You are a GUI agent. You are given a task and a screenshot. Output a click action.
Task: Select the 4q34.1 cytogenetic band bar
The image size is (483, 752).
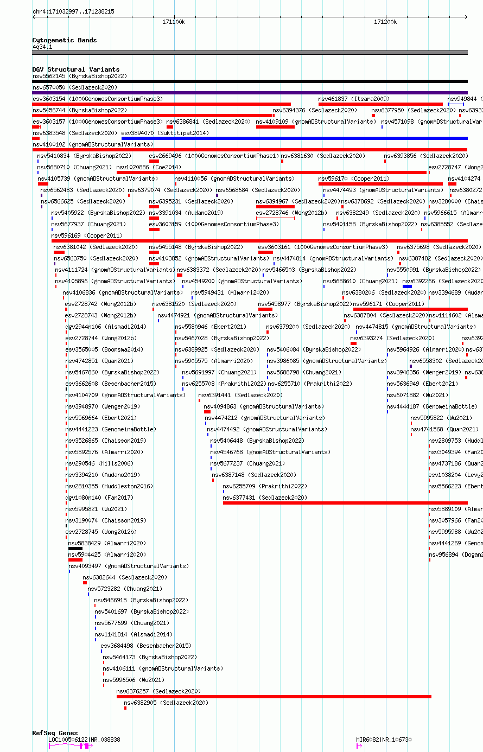pyautogui.click(x=250, y=53)
